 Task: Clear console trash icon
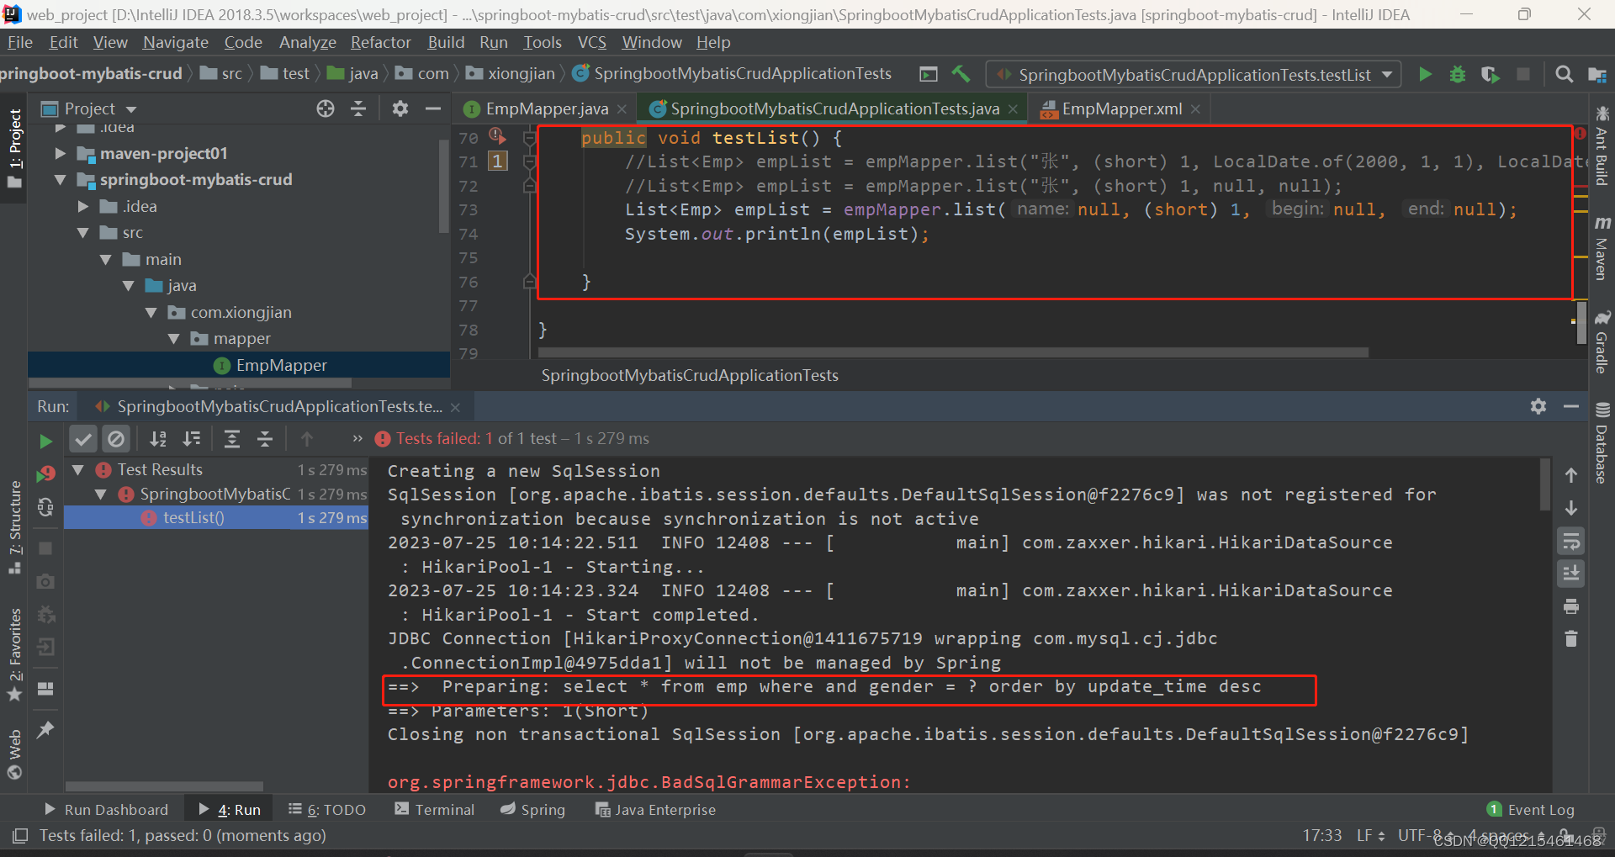coord(1570,639)
